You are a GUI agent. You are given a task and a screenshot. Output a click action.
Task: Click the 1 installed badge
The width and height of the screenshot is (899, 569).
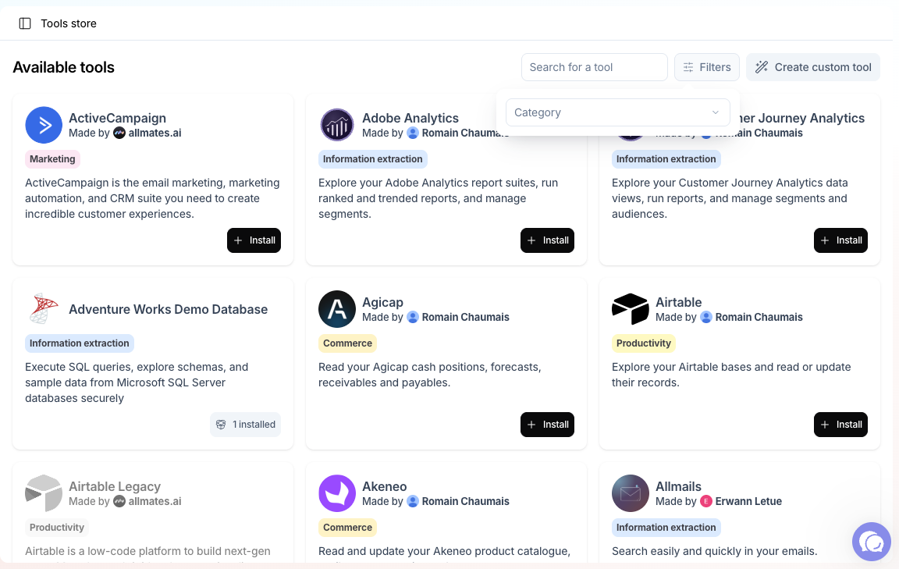tap(245, 425)
